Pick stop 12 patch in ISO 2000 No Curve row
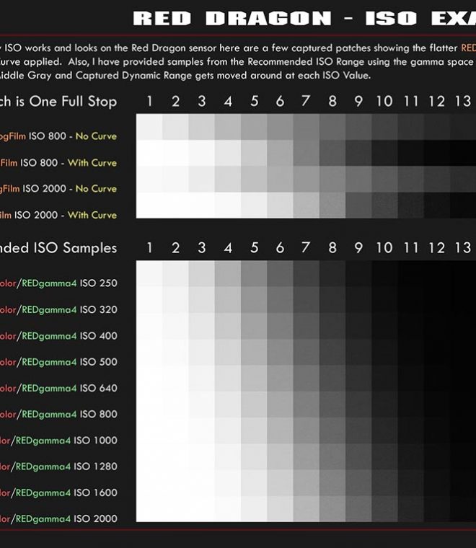The width and height of the screenshot is (476, 548). (x=437, y=179)
